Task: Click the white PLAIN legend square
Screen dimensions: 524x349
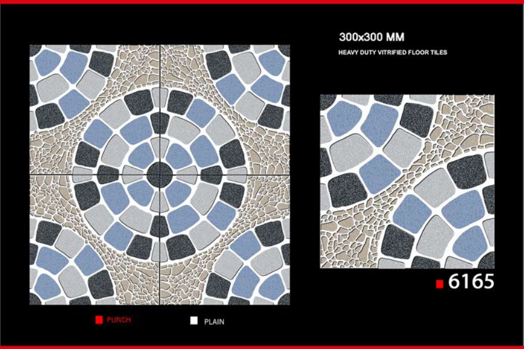Action: [194, 320]
